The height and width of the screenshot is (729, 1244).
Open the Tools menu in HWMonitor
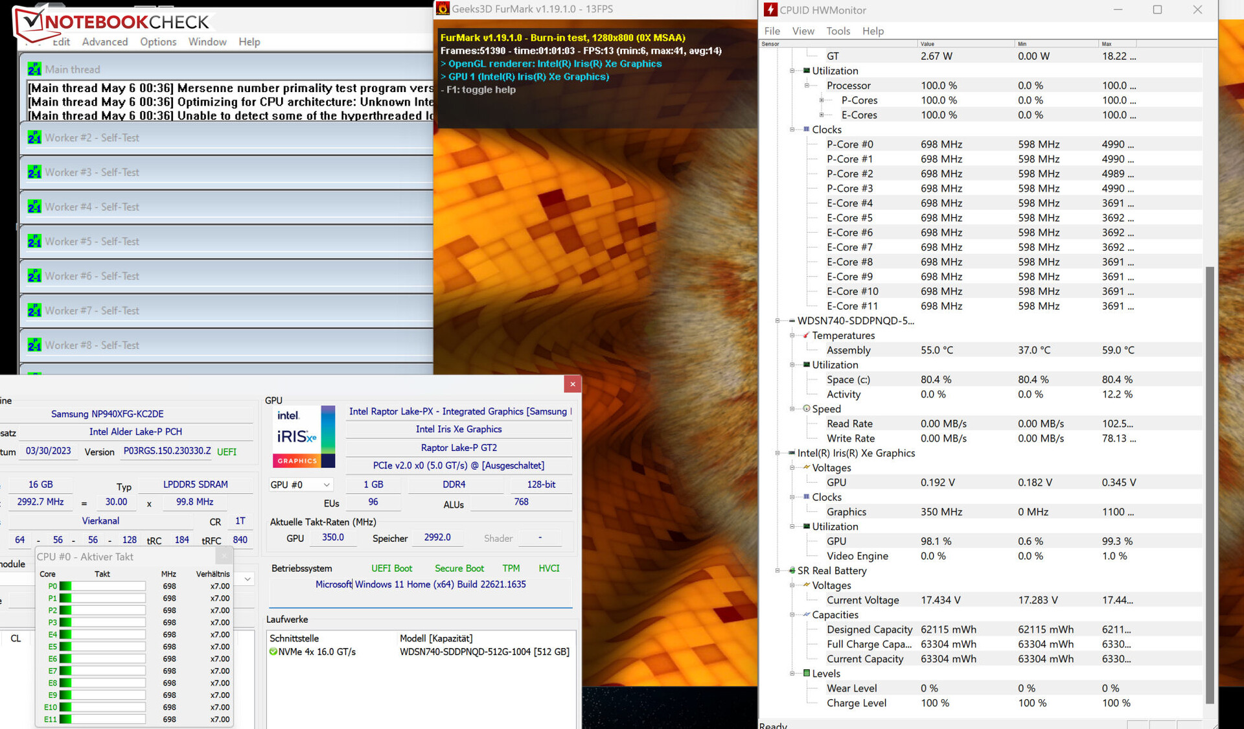pyautogui.click(x=838, y=31)
